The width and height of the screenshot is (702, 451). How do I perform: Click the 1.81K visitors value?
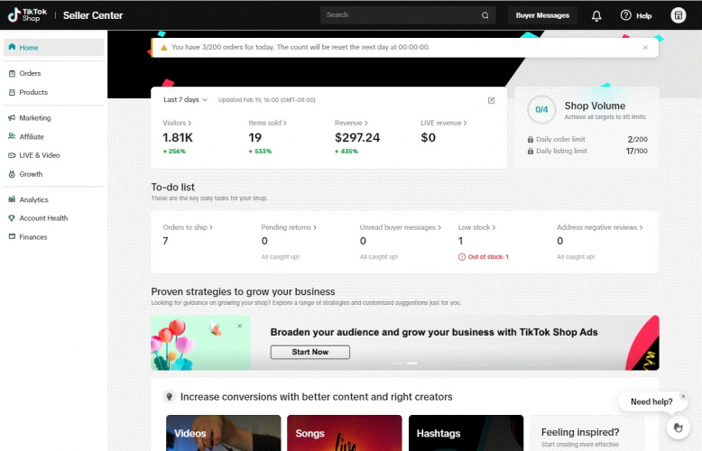[x=178, y=137]
